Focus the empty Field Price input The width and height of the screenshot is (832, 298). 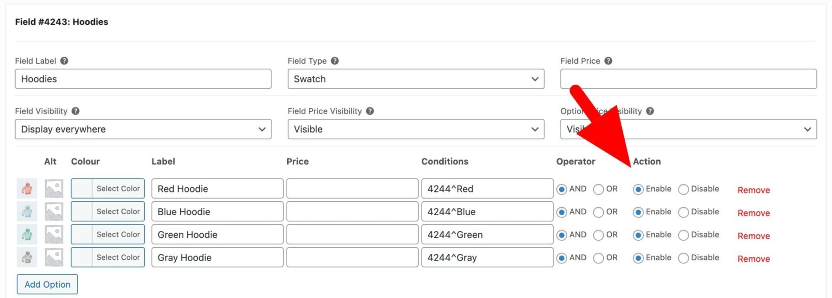coord(689,79)
